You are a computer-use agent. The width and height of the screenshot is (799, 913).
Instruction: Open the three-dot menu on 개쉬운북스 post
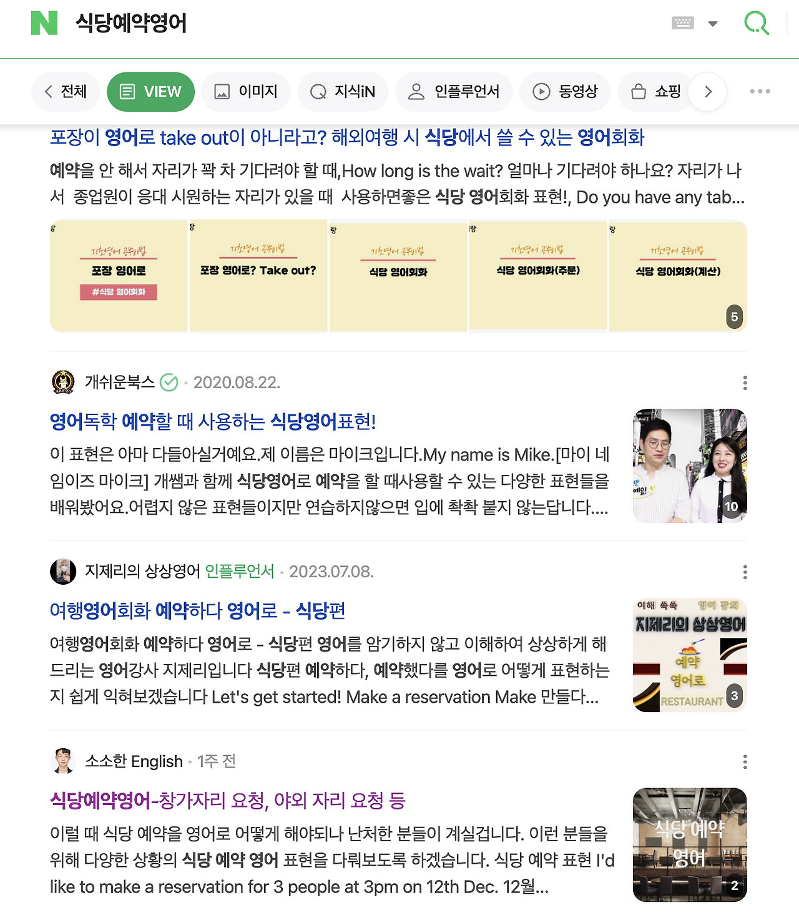pyautogui.click(x=744, y=383)
